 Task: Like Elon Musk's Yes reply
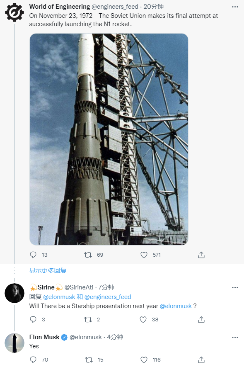[x=144, y=360]
